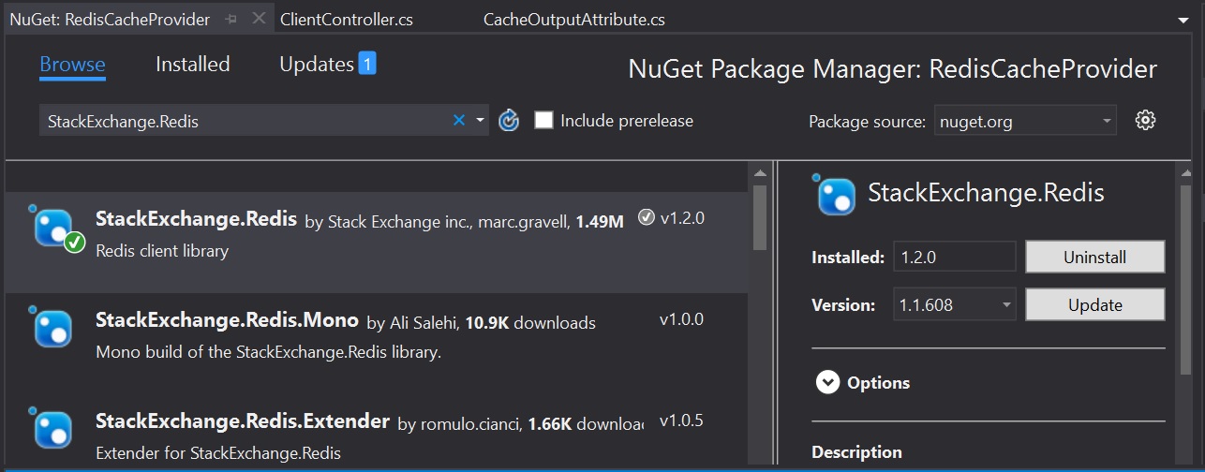This screenshot has width=1205, height=472.
Task: Open search history dropdown arrow
Action: pos(480,121)
